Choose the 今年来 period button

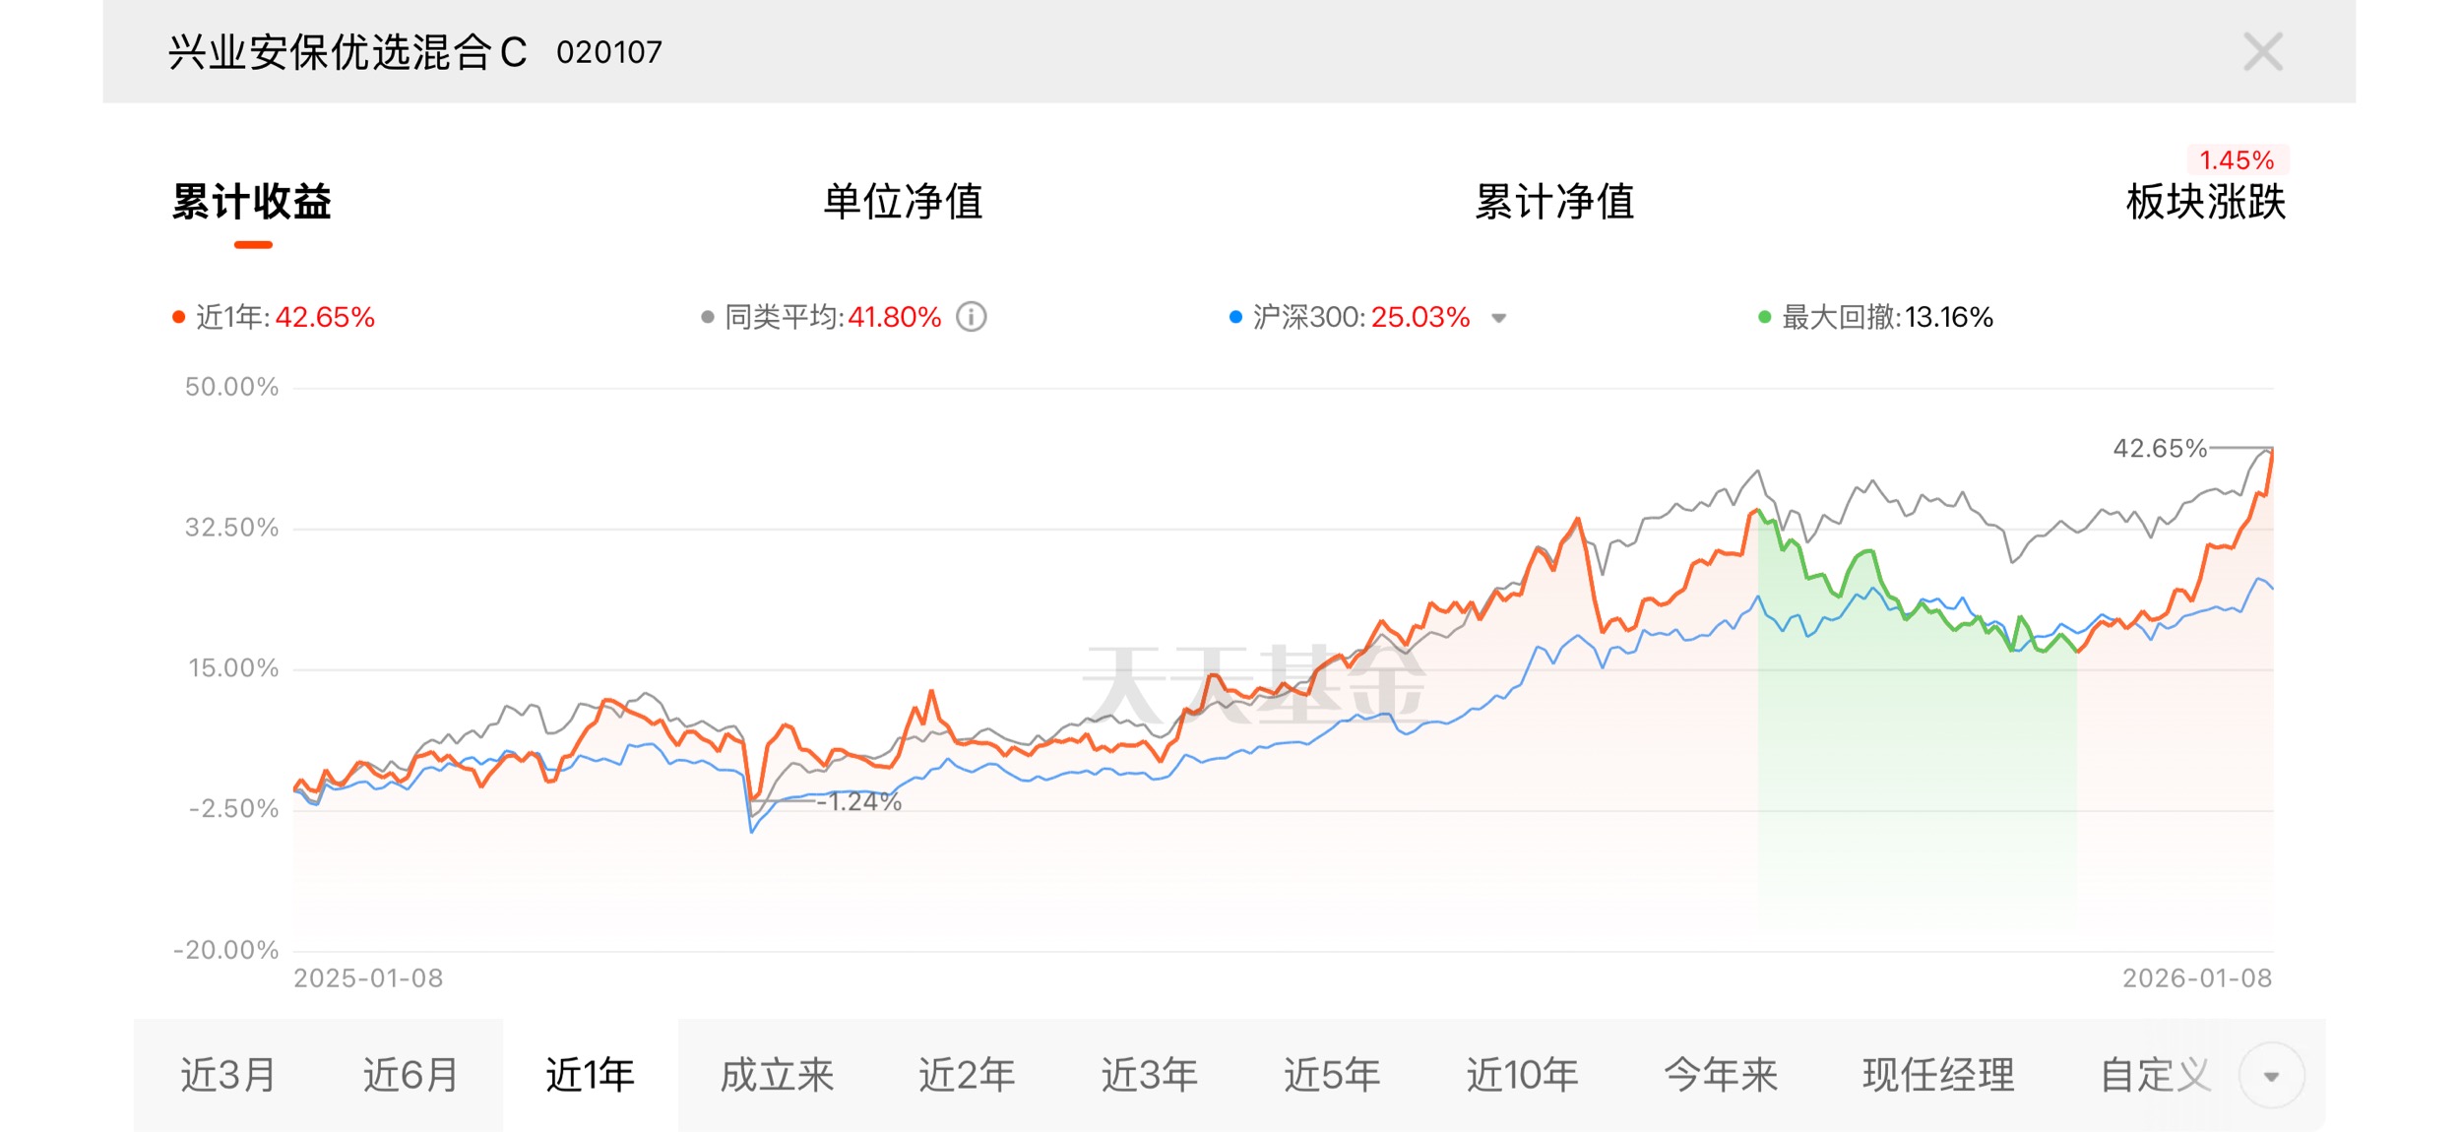(1720, 1075)
